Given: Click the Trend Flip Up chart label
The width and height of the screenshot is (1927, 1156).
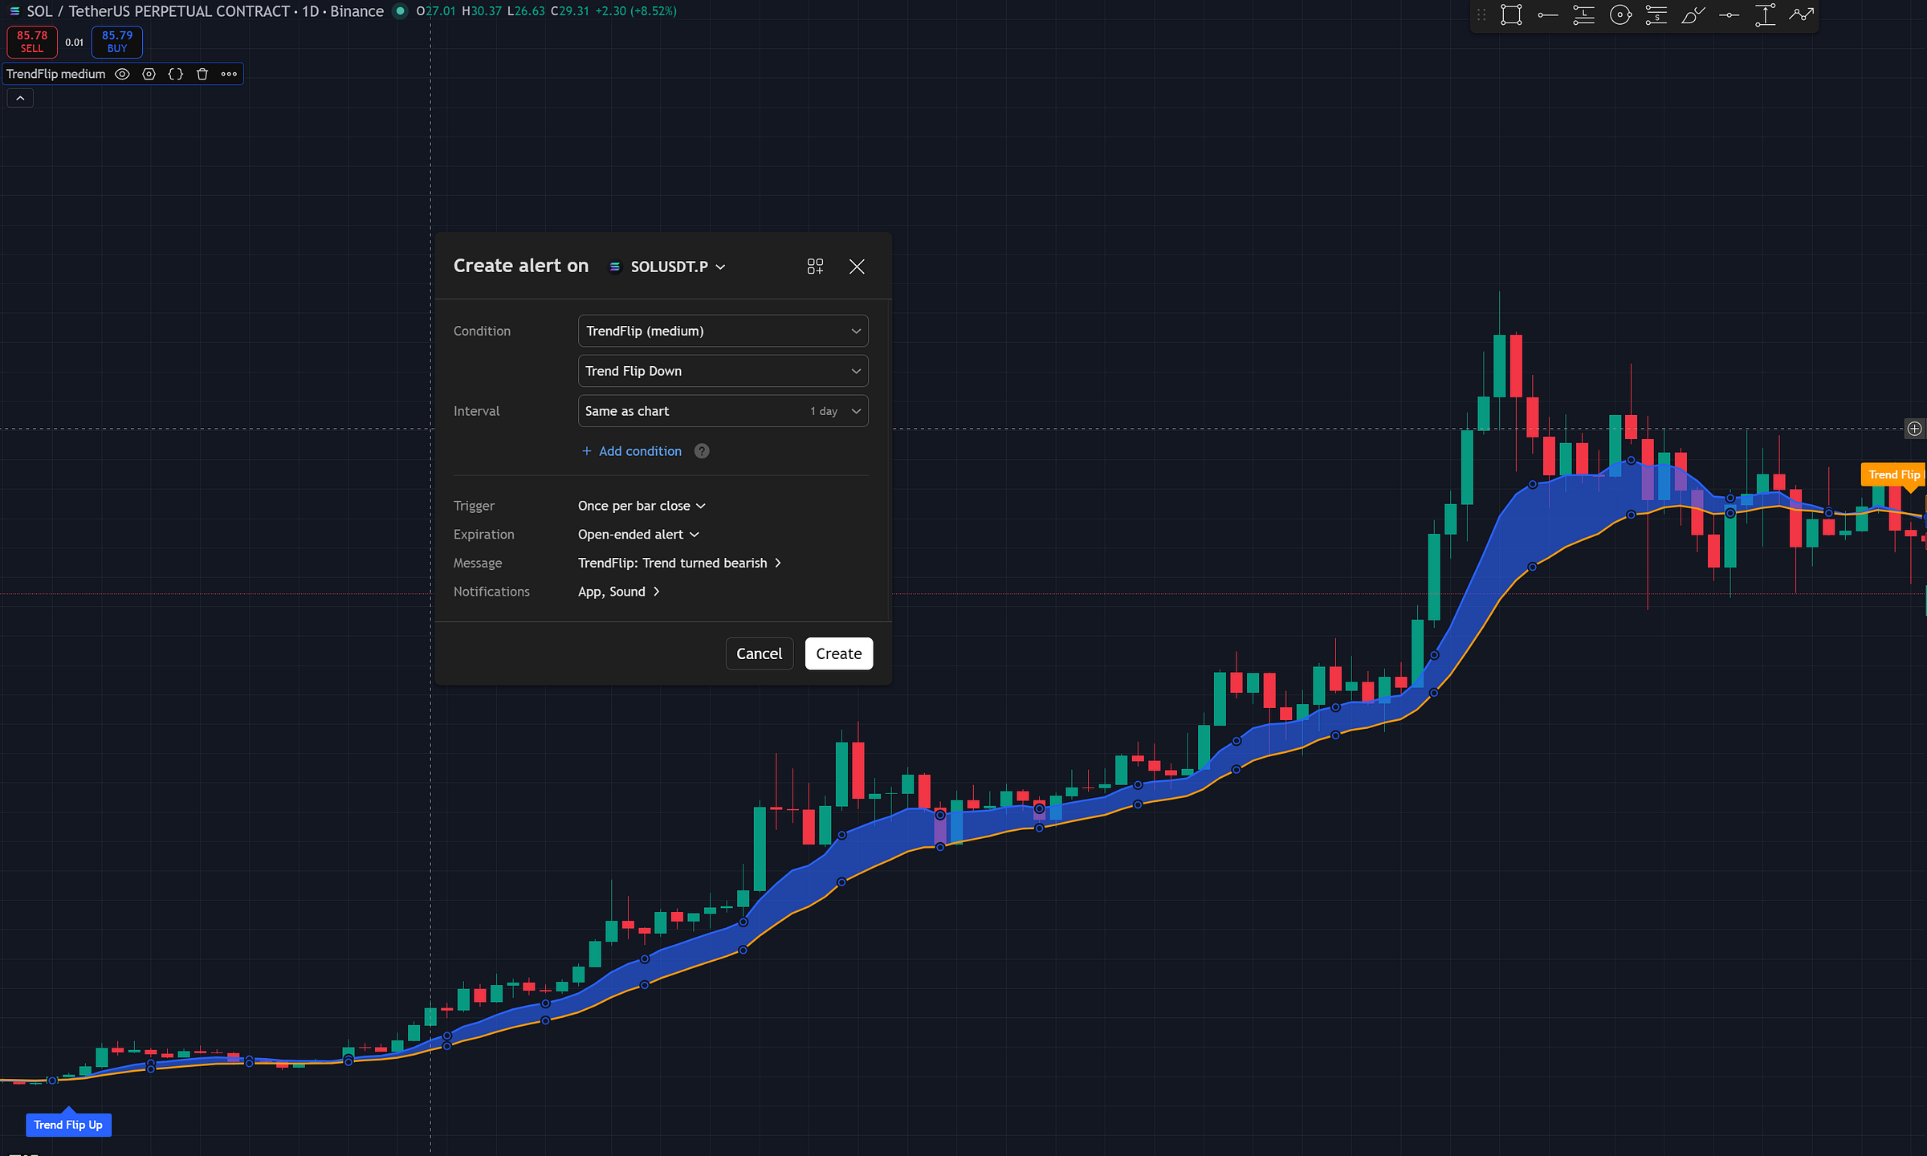Looking at the screenshot, I should point(68,1124).
